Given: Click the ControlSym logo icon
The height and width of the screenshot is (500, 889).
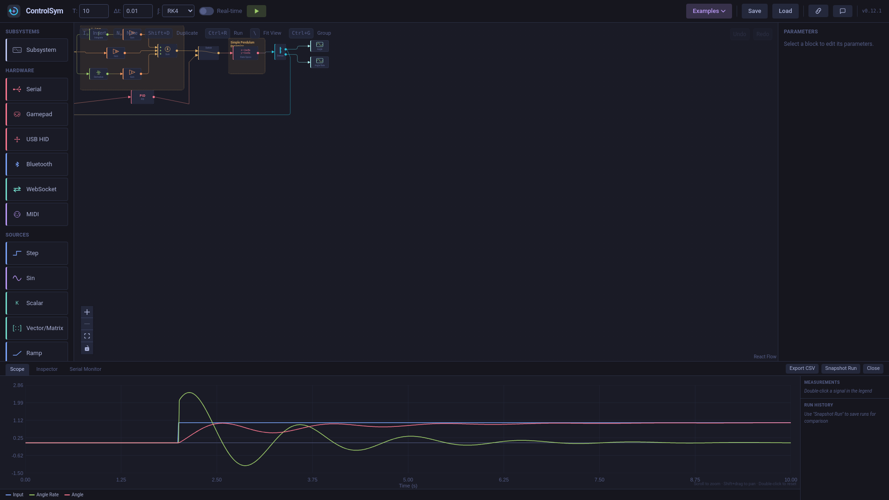Looking at the screenshot, I should tap(13, 11).
